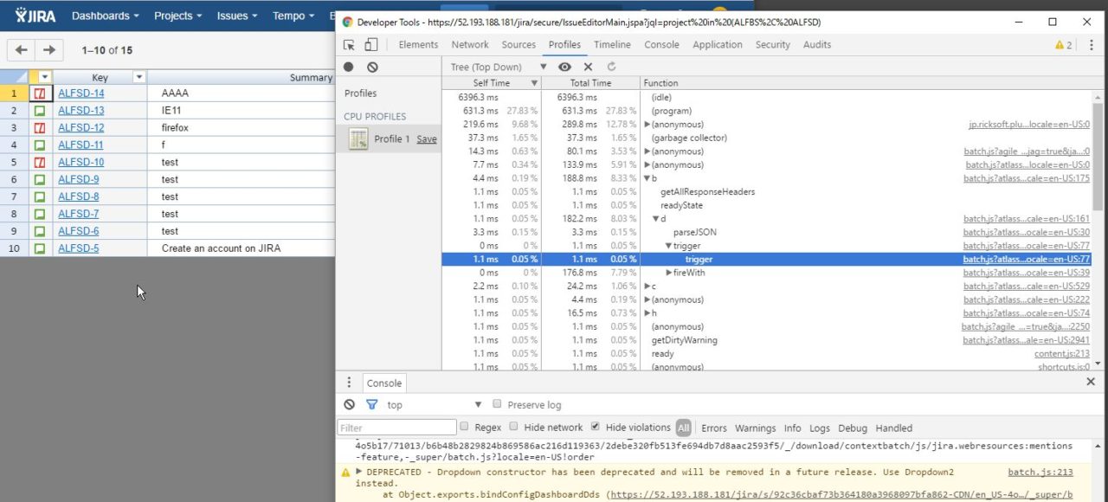Viewport: 1108px width, 502px height.
Task: Filter console to Info messages
Action: point(793,428)
